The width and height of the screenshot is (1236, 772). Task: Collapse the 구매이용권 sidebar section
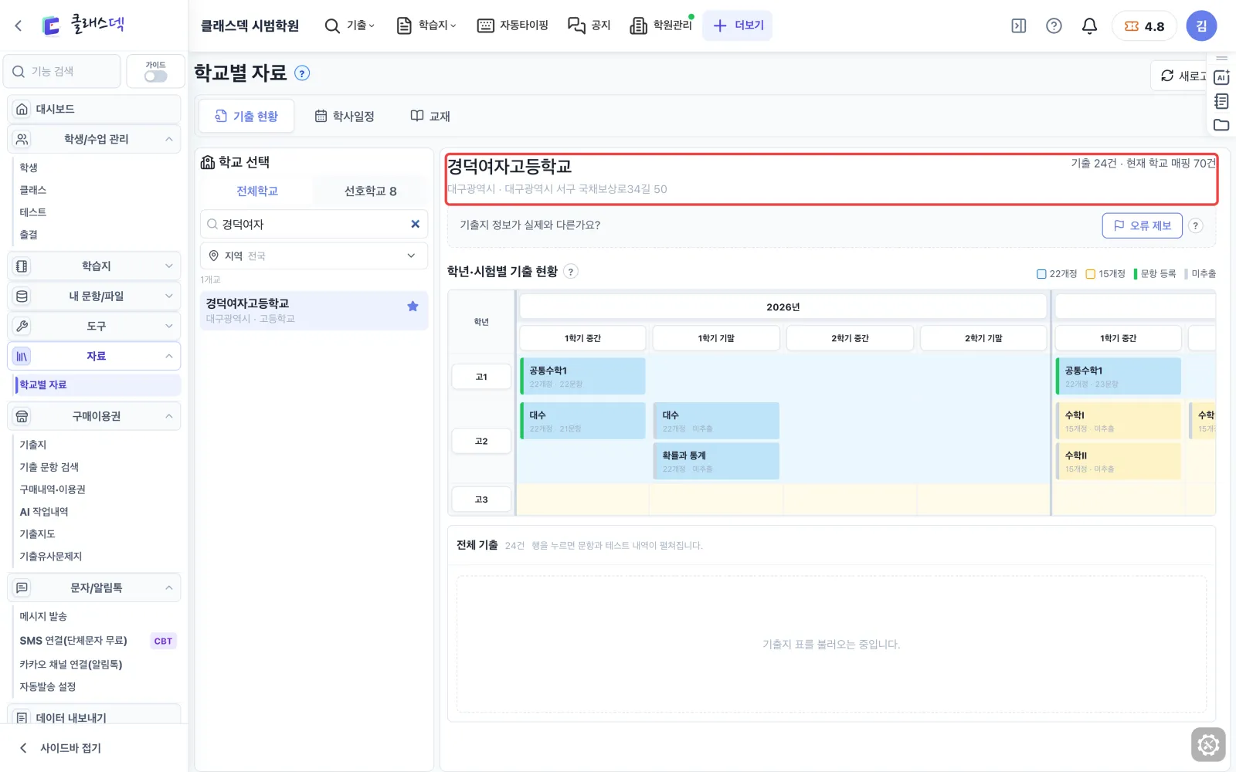pos(94,416)
